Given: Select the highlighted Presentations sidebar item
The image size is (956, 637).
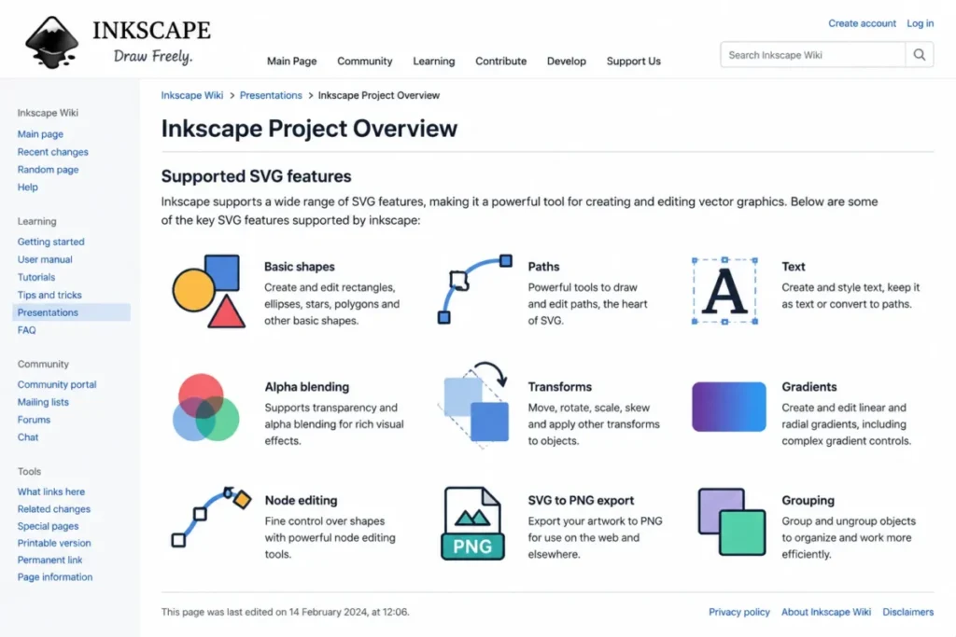Looking at the screenshot, I should [x=71, y=312].
